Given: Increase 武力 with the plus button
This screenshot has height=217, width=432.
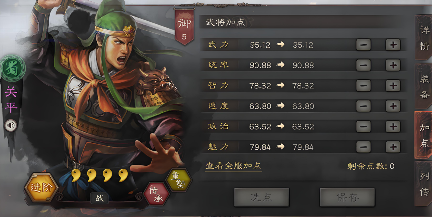Looking at the screenshot, I should (x=393, y=45).
